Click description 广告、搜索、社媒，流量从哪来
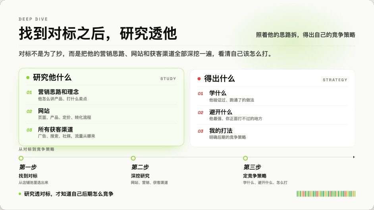Image resolution: width=374 pixels, height=210 pixels. (67, 136)
